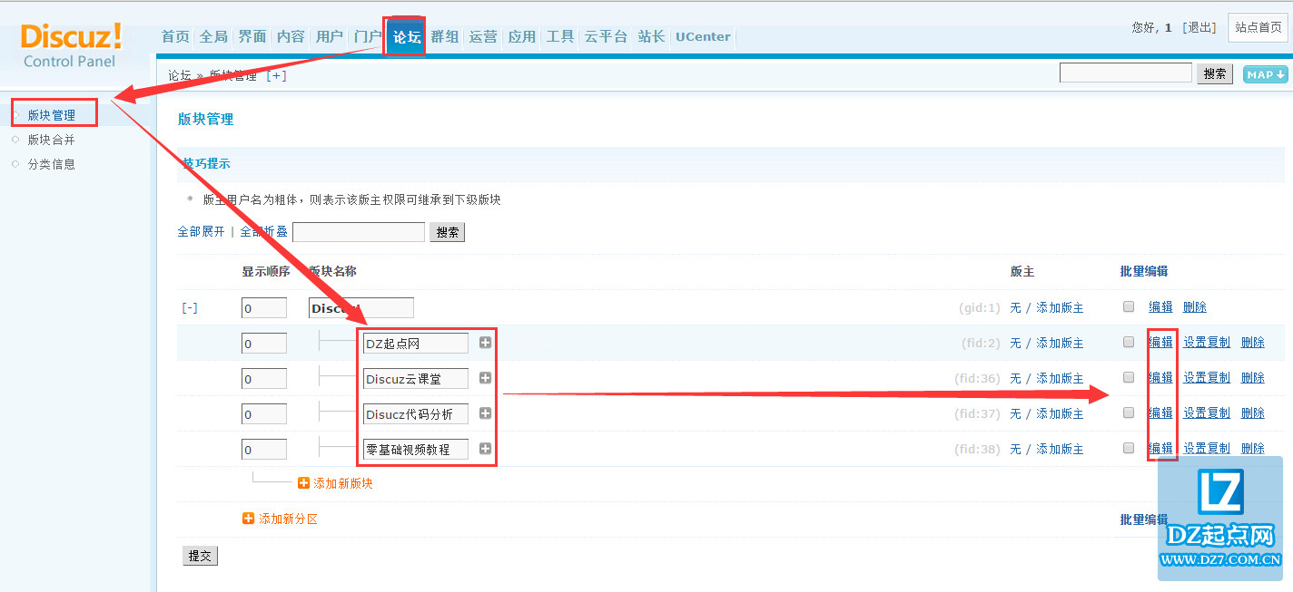This screenshot has width=1293, height=592.
Task: Click bottom 批量编辑 link
Action: (x=1144, y=519)
